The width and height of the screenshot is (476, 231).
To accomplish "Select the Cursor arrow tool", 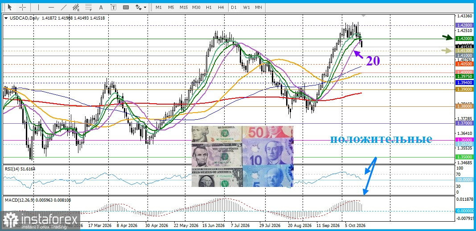I will [x=10, y=7].
